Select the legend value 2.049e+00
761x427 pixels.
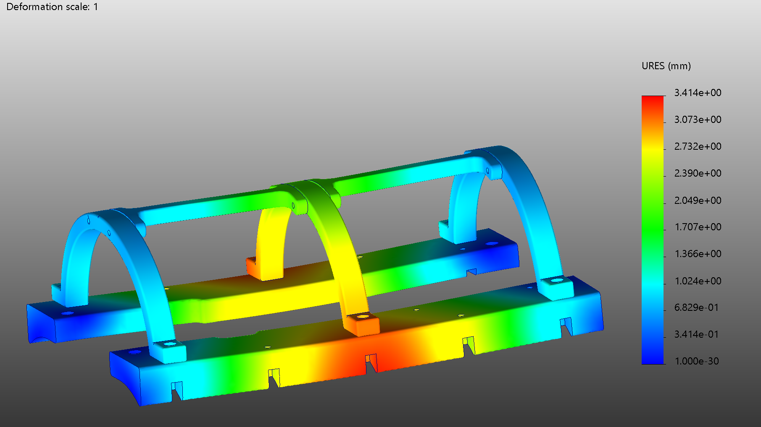(698, 200)
